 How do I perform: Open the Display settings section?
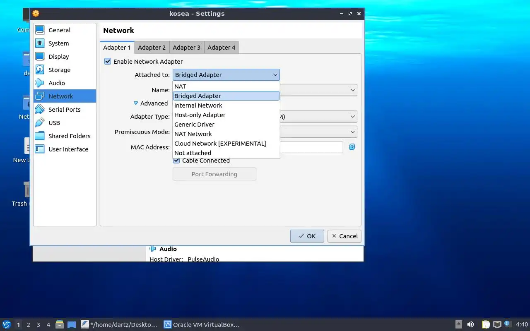tap(65, 57)
